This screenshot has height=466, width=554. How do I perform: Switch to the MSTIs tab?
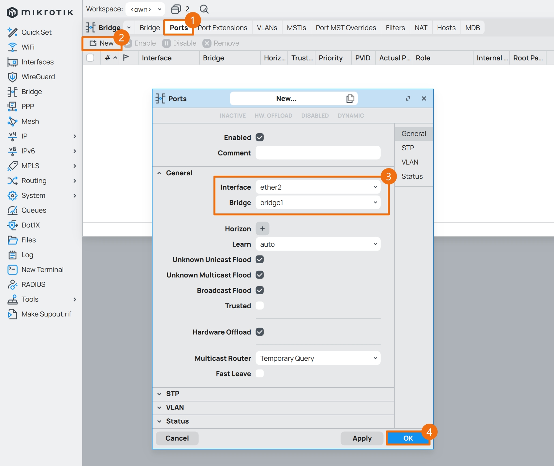tap(297, 28)
